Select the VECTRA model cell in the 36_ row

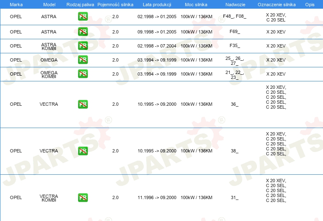49,104
